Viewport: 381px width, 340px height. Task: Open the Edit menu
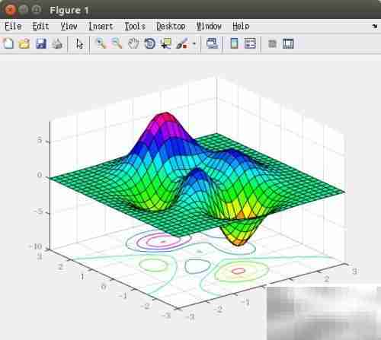click(40, 27)
